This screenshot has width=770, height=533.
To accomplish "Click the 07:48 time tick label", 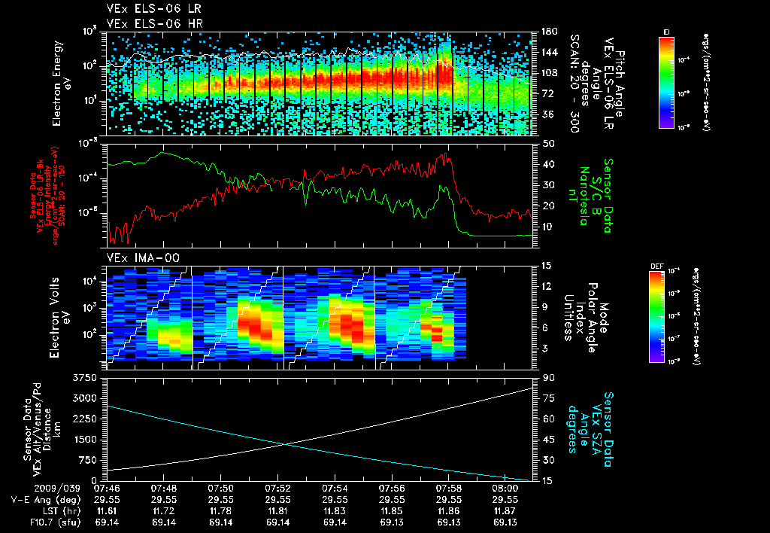I will 164,489.
